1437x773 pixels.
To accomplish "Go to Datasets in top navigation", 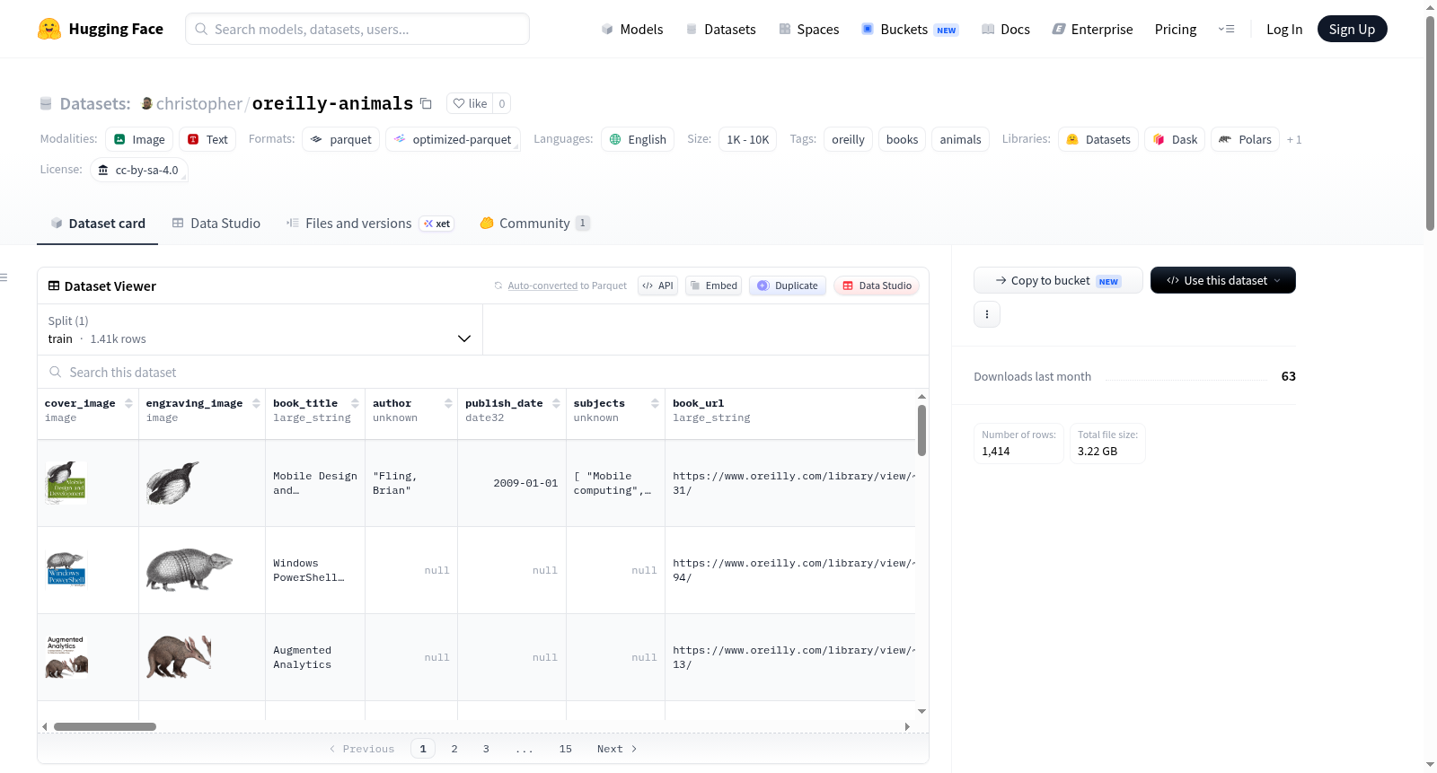I will 721,29.
